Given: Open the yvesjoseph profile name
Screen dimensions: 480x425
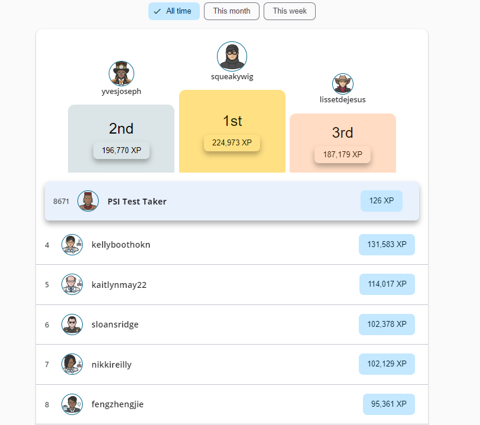Looking at the screenshot, I should [121, 92].
